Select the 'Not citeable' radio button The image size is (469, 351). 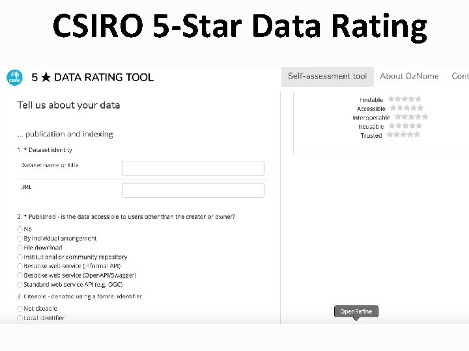point(20,309)
